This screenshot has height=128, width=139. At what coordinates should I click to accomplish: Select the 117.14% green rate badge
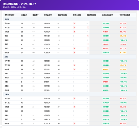pyautogui.click(x=106, y=23)
